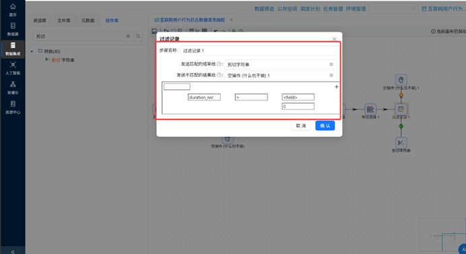
Task: Open 发送不匹配的结果给 dropdown
Action: point(280,75)
